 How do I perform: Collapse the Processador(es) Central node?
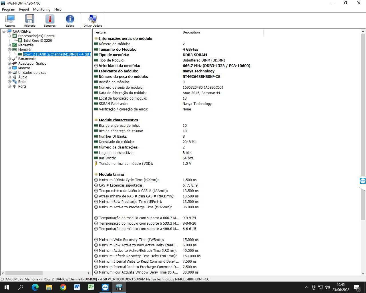[x=9, y=36]
